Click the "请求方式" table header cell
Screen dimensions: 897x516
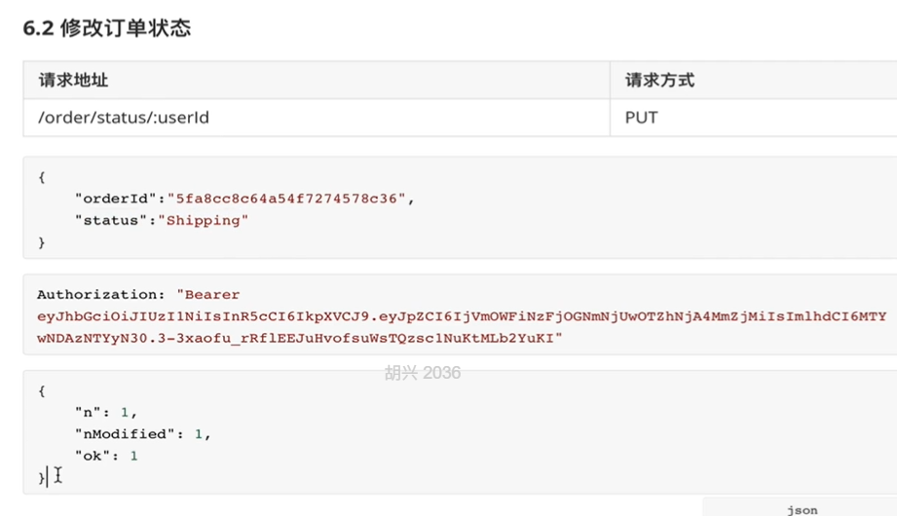(659, 80)
